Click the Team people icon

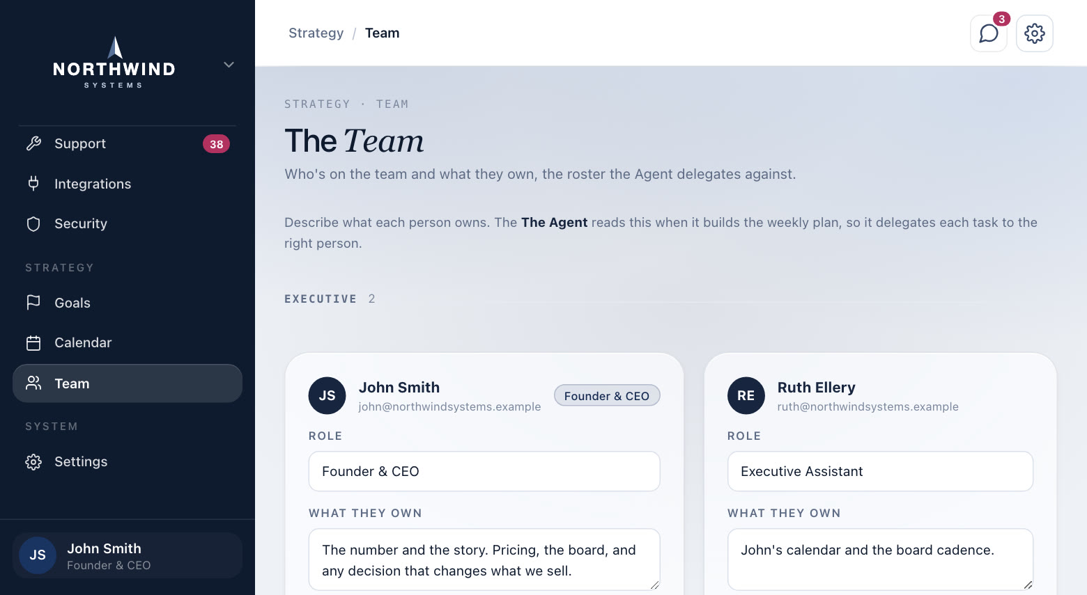[x=33, y=383]
